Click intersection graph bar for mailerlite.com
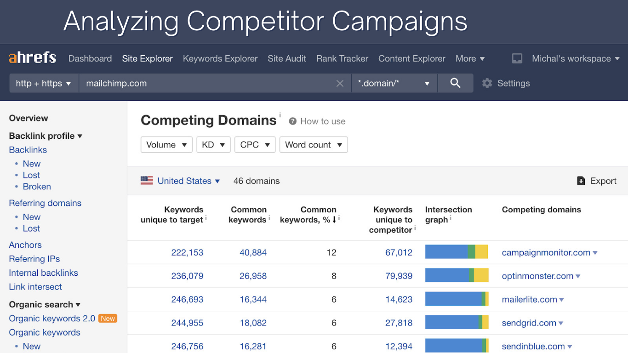 (457, 299)
